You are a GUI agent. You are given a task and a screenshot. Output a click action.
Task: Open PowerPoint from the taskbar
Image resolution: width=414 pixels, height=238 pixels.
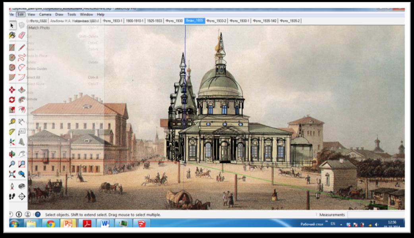(68, 224)
